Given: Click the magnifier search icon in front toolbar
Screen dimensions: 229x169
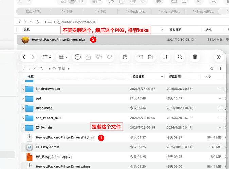Looking at the screenshot, I should coord(180,57).
